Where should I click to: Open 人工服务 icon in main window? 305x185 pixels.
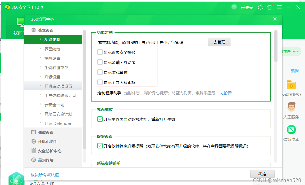click(291, 107)
